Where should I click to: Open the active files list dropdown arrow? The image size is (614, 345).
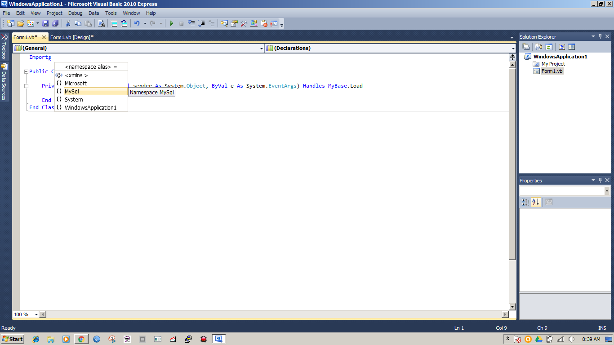tap(512, 37)
